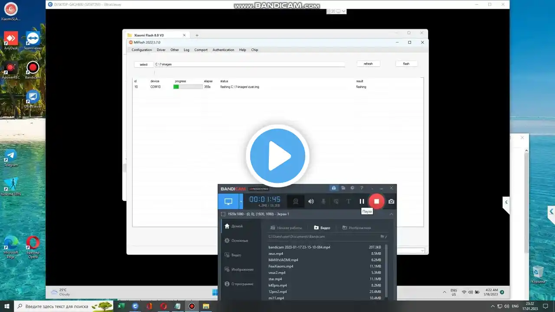Click the select button in MiFlash

click(144, 65)
